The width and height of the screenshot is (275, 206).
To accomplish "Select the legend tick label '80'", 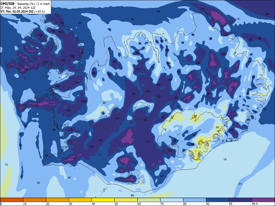I will click(x=185, y=204).
